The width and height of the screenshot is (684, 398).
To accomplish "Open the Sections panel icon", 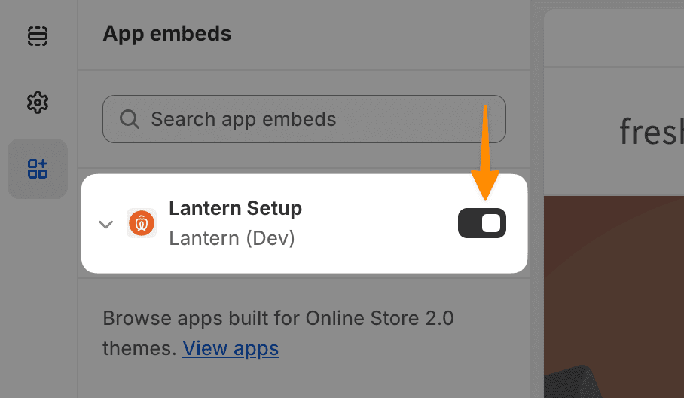I will pos(37,35).
